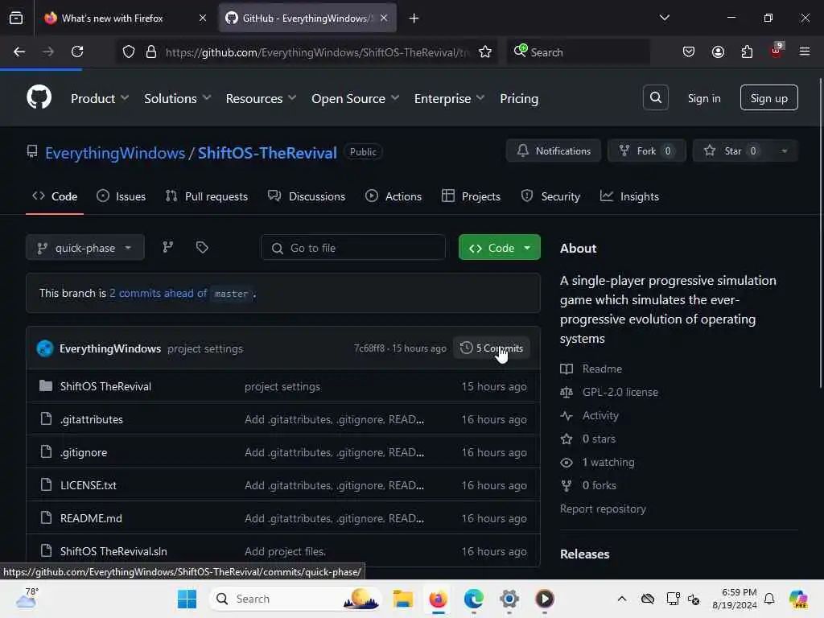The height and width of the screenshot is (618, 824).
Task: Switch to the Security tab
Action: (x=550, y=196)
